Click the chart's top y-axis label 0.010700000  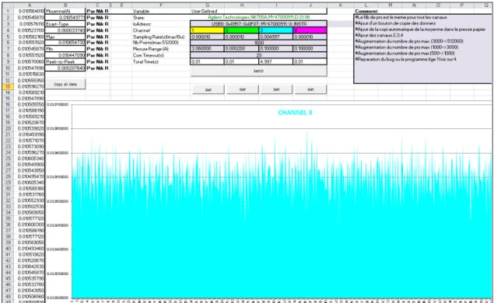[58, 104]
